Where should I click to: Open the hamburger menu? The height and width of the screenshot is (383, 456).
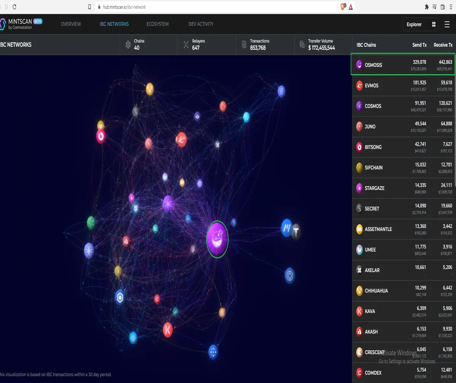[x=447, y=24]
